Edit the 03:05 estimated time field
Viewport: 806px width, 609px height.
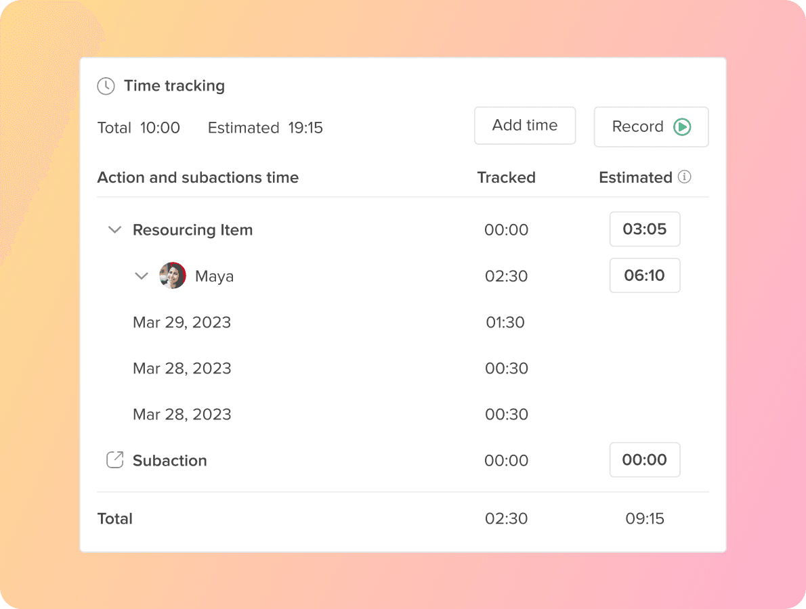[645, 229]
